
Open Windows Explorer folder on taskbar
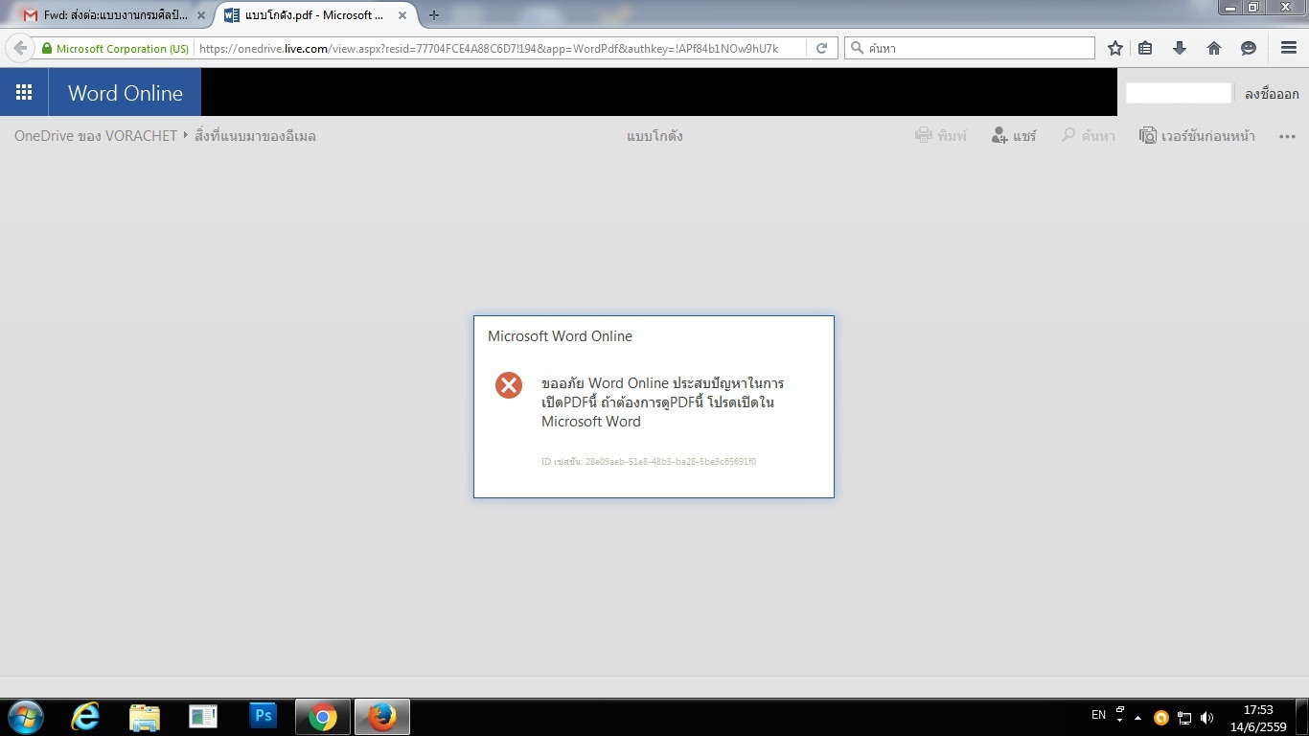tap(145, 717)
